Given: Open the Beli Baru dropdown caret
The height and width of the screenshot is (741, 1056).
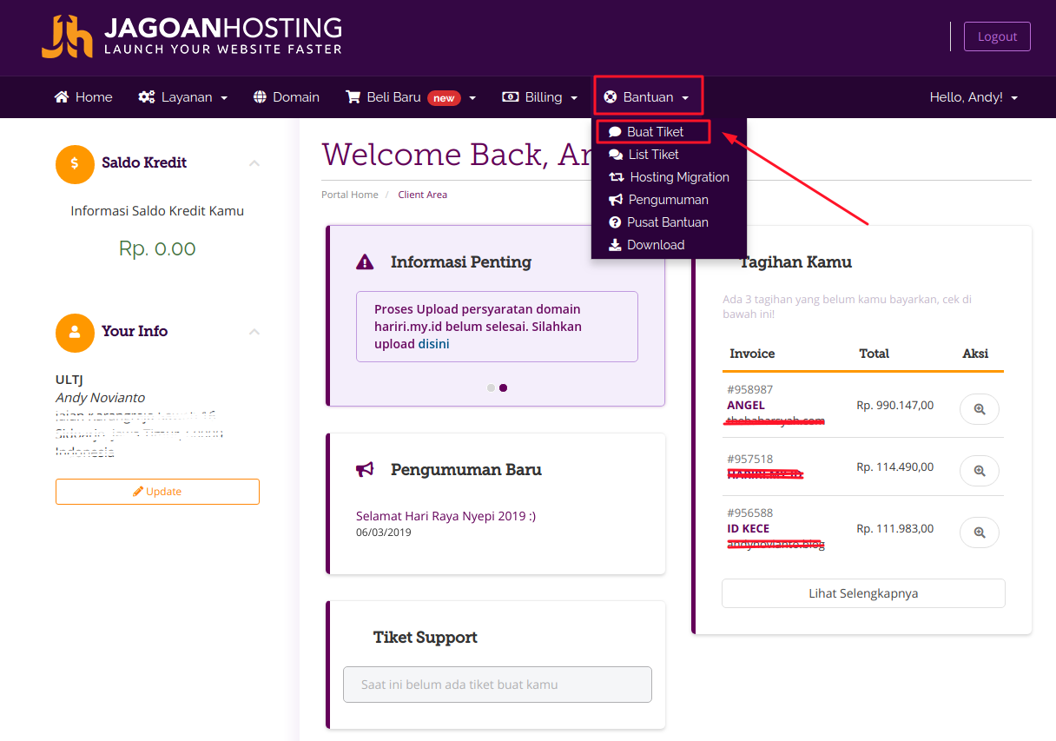Looking at the screenshot, I should pos(473,98).
